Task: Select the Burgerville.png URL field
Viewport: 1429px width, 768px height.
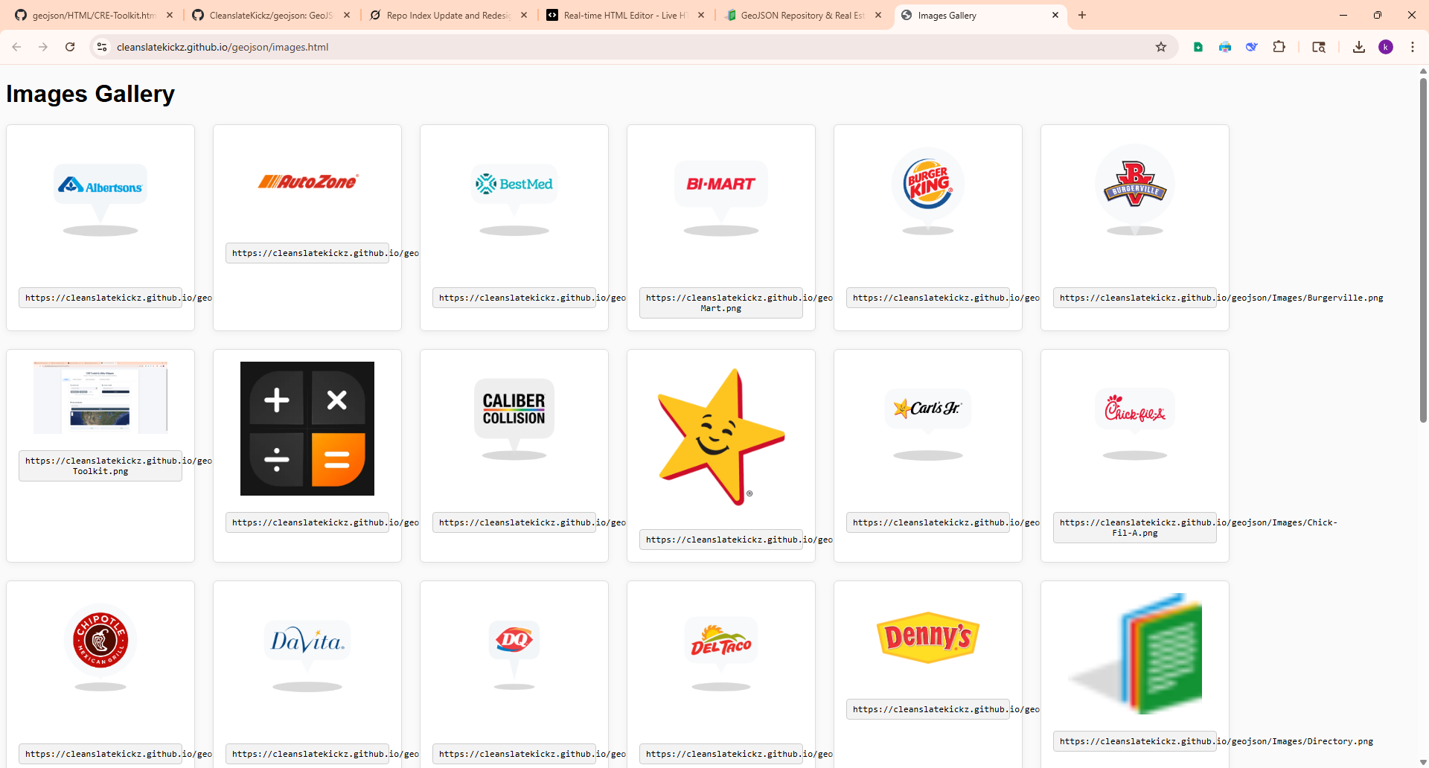Action: pyautogui.click(x=1135, y=298)
